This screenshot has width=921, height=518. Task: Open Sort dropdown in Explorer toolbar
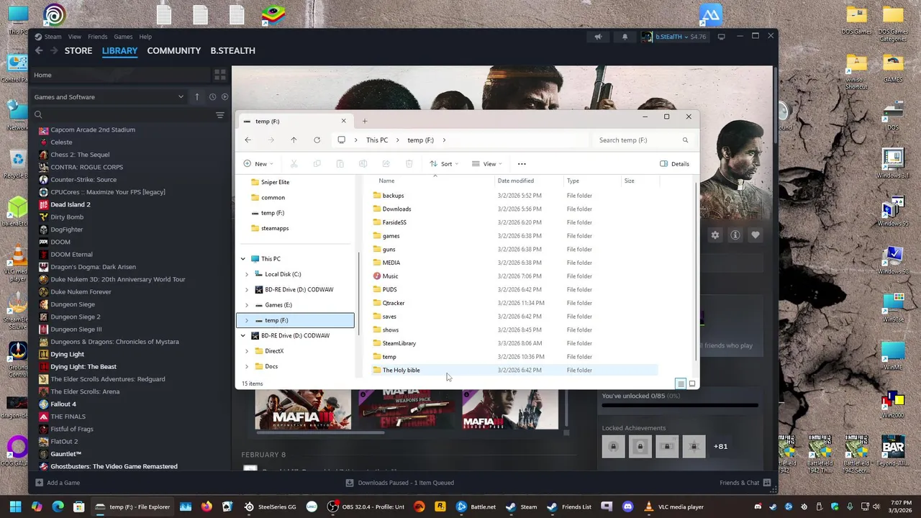tap(444, 164)
